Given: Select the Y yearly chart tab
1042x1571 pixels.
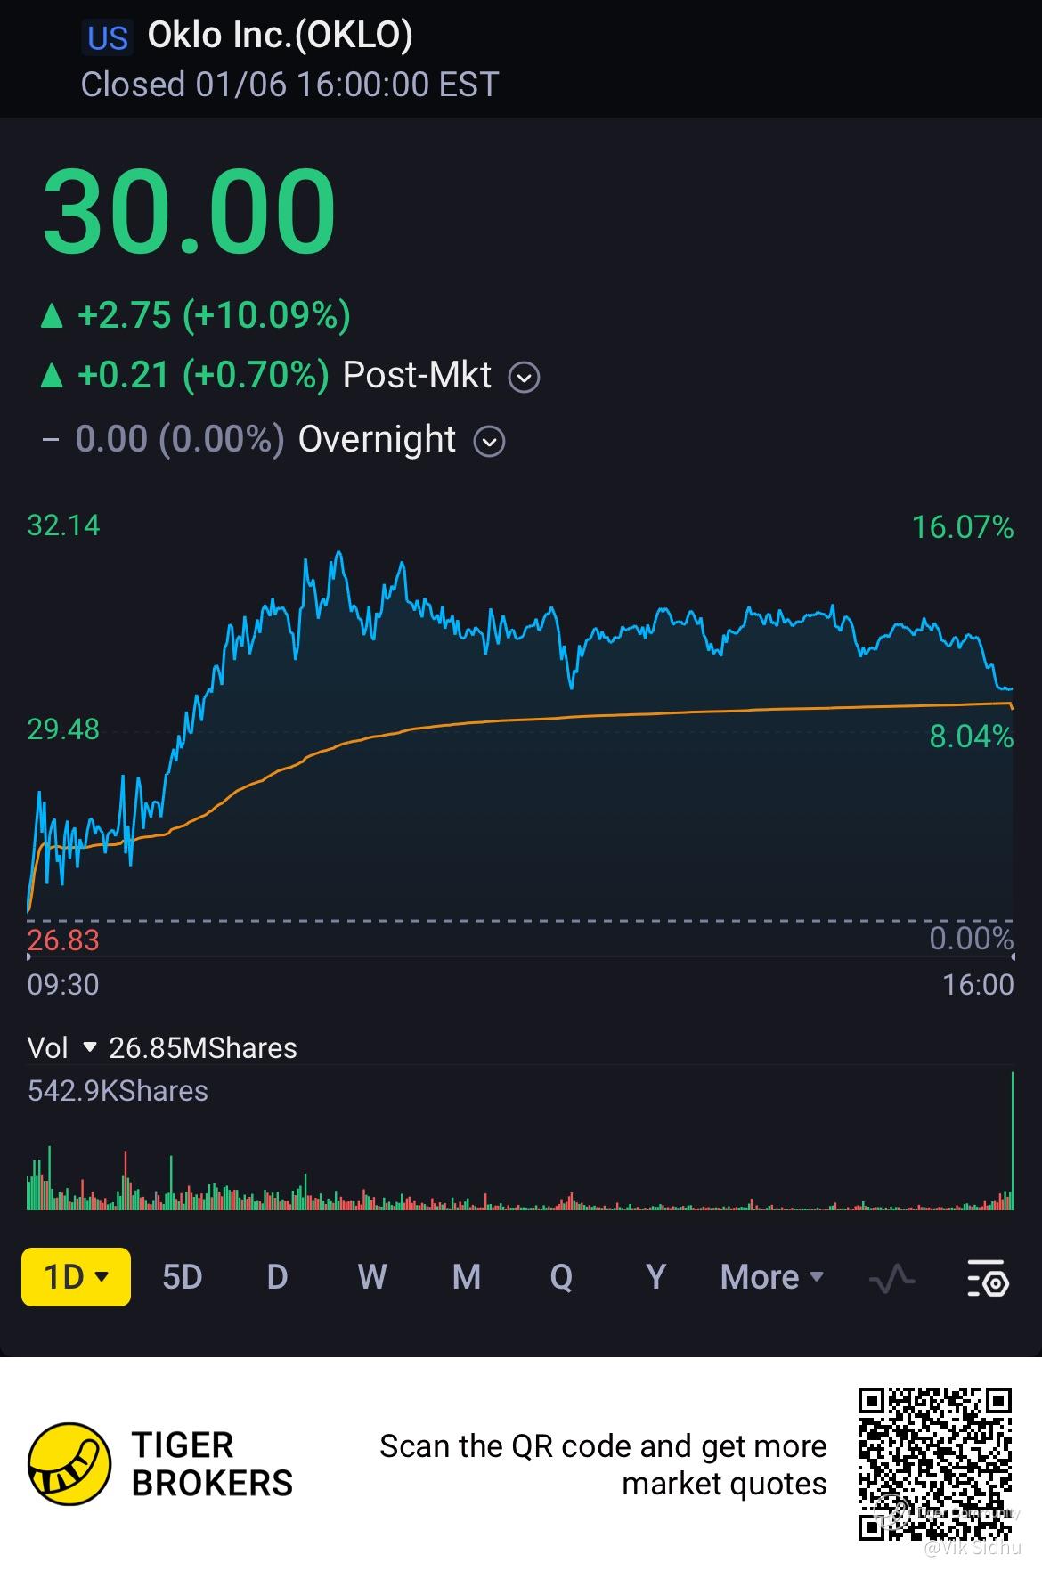Looking at the screenshot, I should tap(655, 1277).
